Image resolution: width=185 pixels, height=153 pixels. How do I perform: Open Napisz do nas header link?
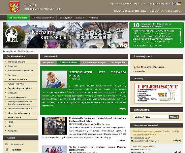pyautogui.click(x=141, y=4)
